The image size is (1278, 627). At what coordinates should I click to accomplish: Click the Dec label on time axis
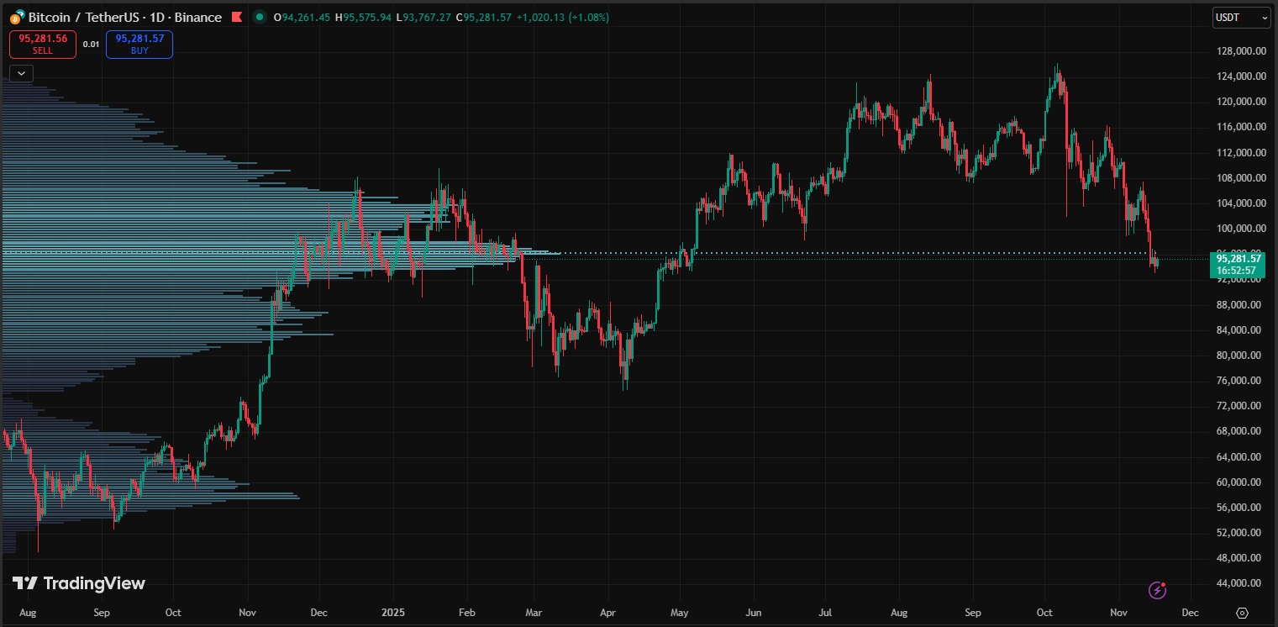[x=1190, y=614]
